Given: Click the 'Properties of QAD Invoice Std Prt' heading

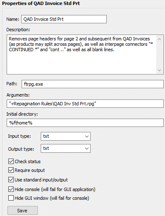Looking at the screenshot, I should [41, 3].
